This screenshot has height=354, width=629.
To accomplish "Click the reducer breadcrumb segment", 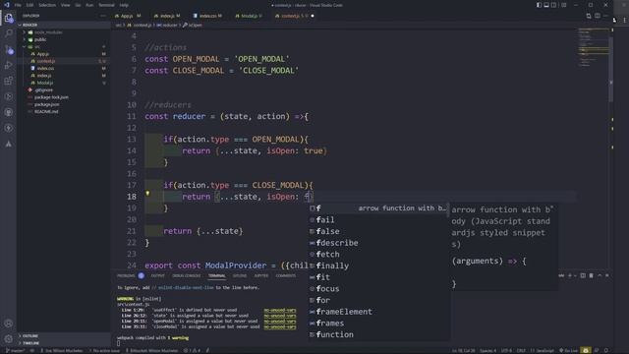I will click(168, 25).
